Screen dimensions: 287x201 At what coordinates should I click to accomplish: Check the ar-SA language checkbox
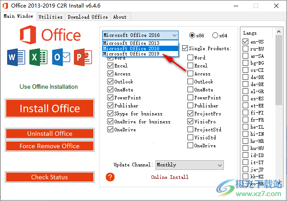[245, 56]
